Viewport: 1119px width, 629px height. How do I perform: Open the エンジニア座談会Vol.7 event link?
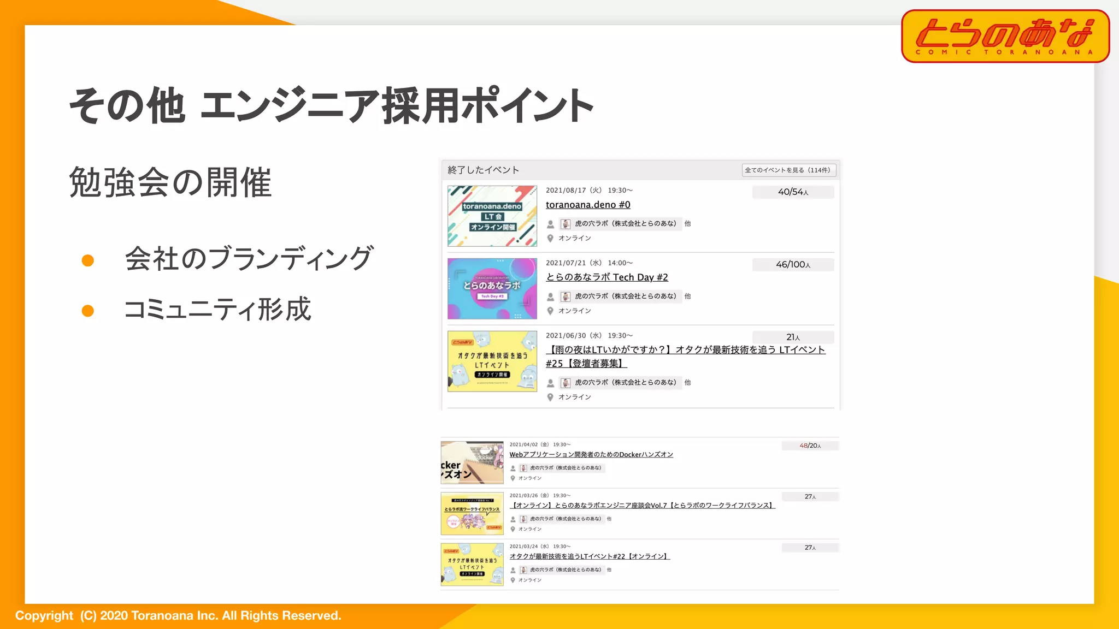click(x=643, y=505)
